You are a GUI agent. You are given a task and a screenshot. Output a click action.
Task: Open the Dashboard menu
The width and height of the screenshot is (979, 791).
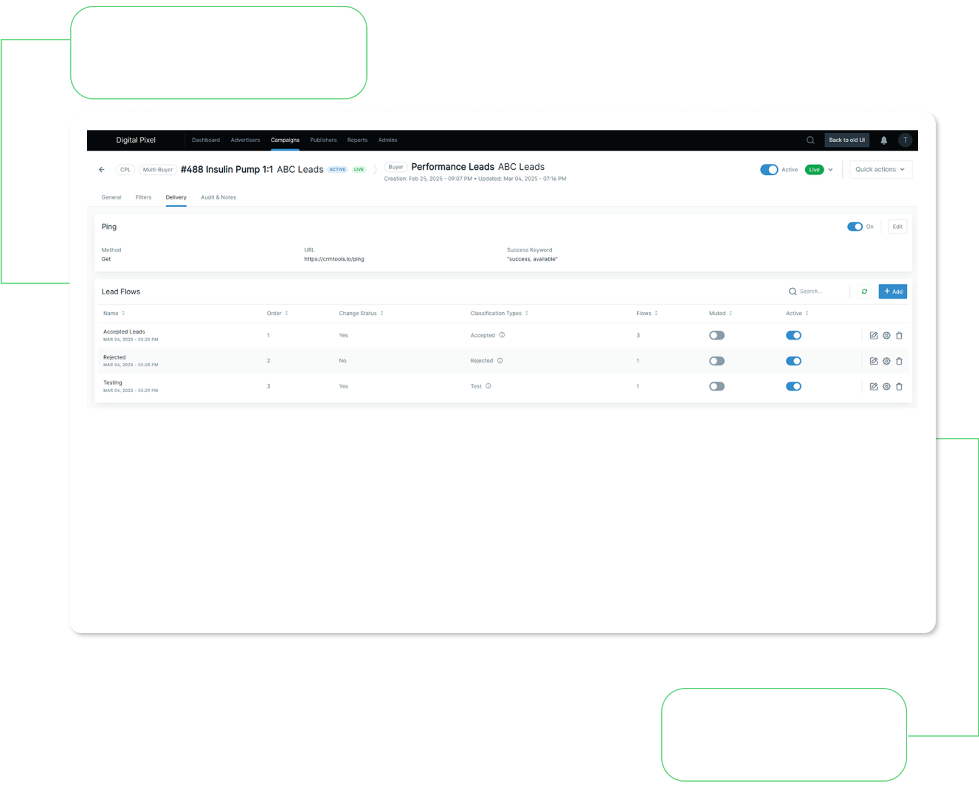[206, 140]
